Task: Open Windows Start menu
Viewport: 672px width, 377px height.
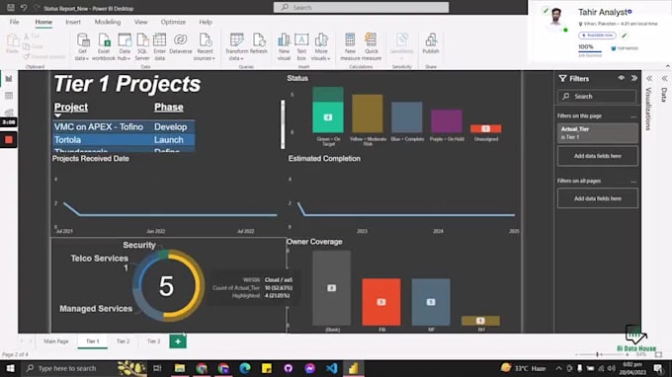Action: (10, 368)
